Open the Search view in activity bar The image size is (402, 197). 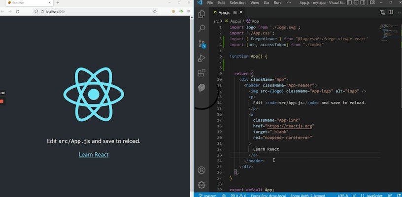click(x=202, y=29)
